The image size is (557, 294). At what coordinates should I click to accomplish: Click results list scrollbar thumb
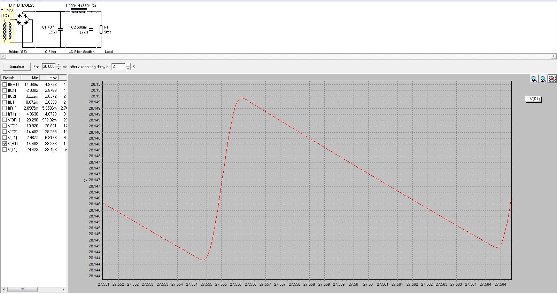[22, 289]
